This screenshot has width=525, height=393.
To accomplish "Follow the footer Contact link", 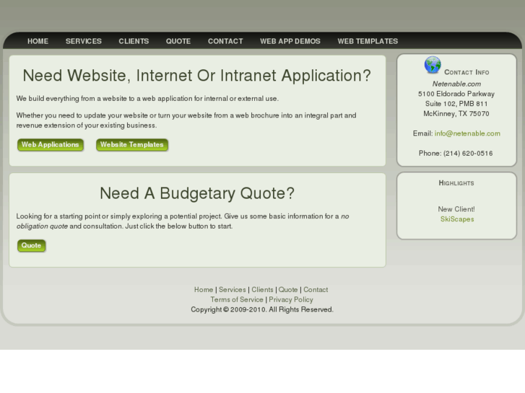I will coord(316,290).
